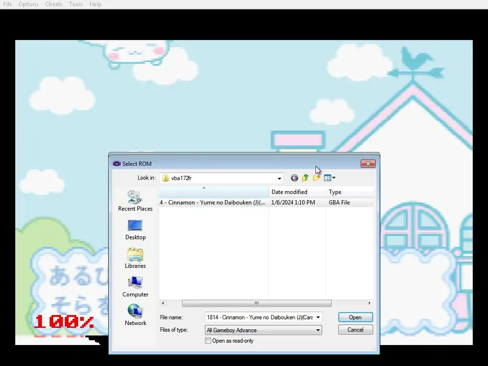Open the View Menu dropdown arrow

point(334,178)
